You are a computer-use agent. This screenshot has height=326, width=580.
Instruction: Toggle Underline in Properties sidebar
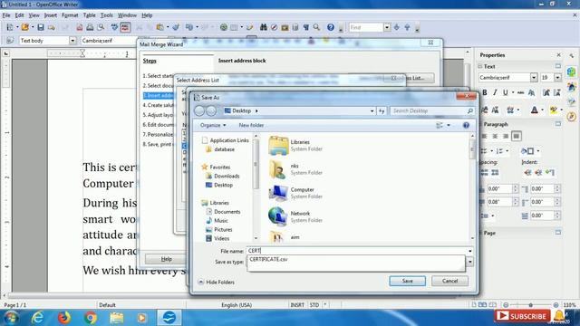click(x=506, y=92)
